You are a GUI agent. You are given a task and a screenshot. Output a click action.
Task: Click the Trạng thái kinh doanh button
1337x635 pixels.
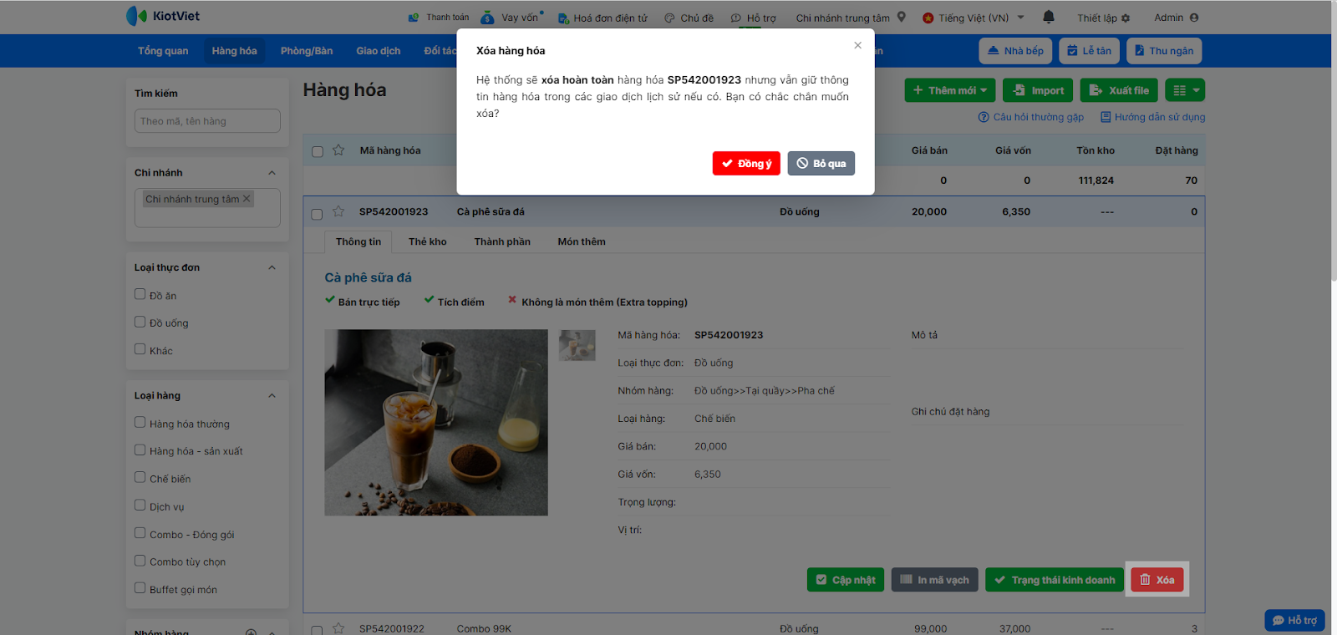pyautogui.click(x=1055, y=580)
